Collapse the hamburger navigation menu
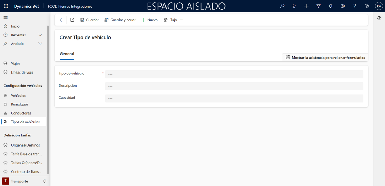The height and width of the screenshot is (186, 385). pos(6,18)
